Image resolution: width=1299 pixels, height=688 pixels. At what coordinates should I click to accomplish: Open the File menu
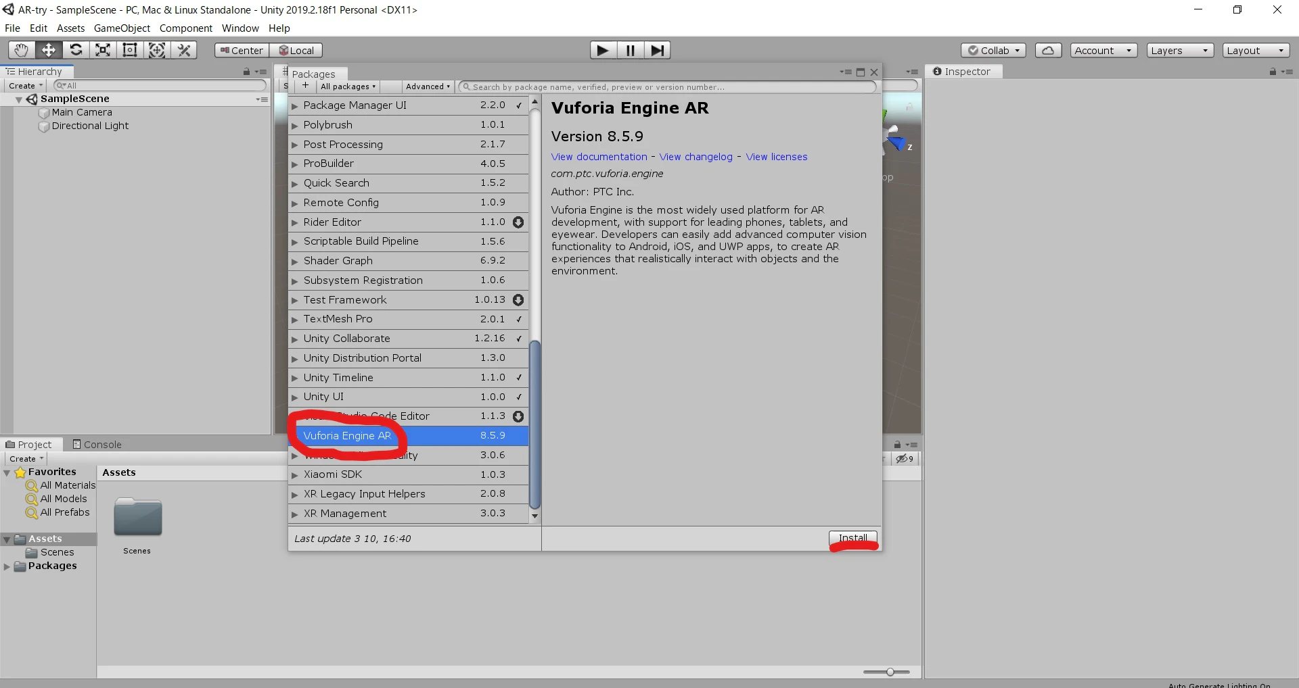[12, 28]
